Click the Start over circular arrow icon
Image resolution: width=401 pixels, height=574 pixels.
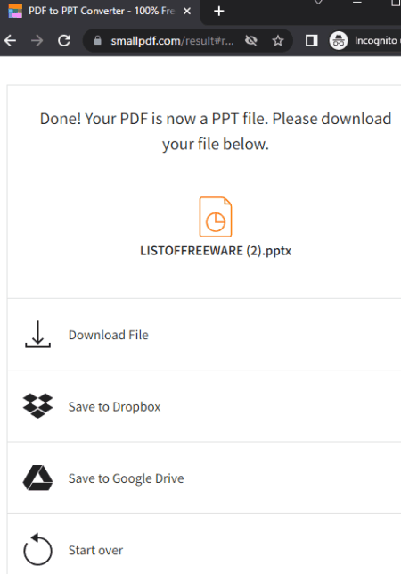pos(37,550)
